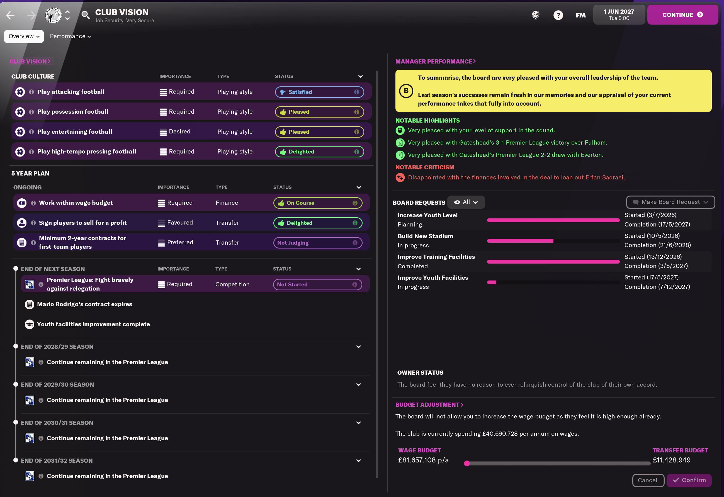Click Continue remaining in Premier League 2031/32
Viewport: 724px width, 497px height.
tap(107, 476)
